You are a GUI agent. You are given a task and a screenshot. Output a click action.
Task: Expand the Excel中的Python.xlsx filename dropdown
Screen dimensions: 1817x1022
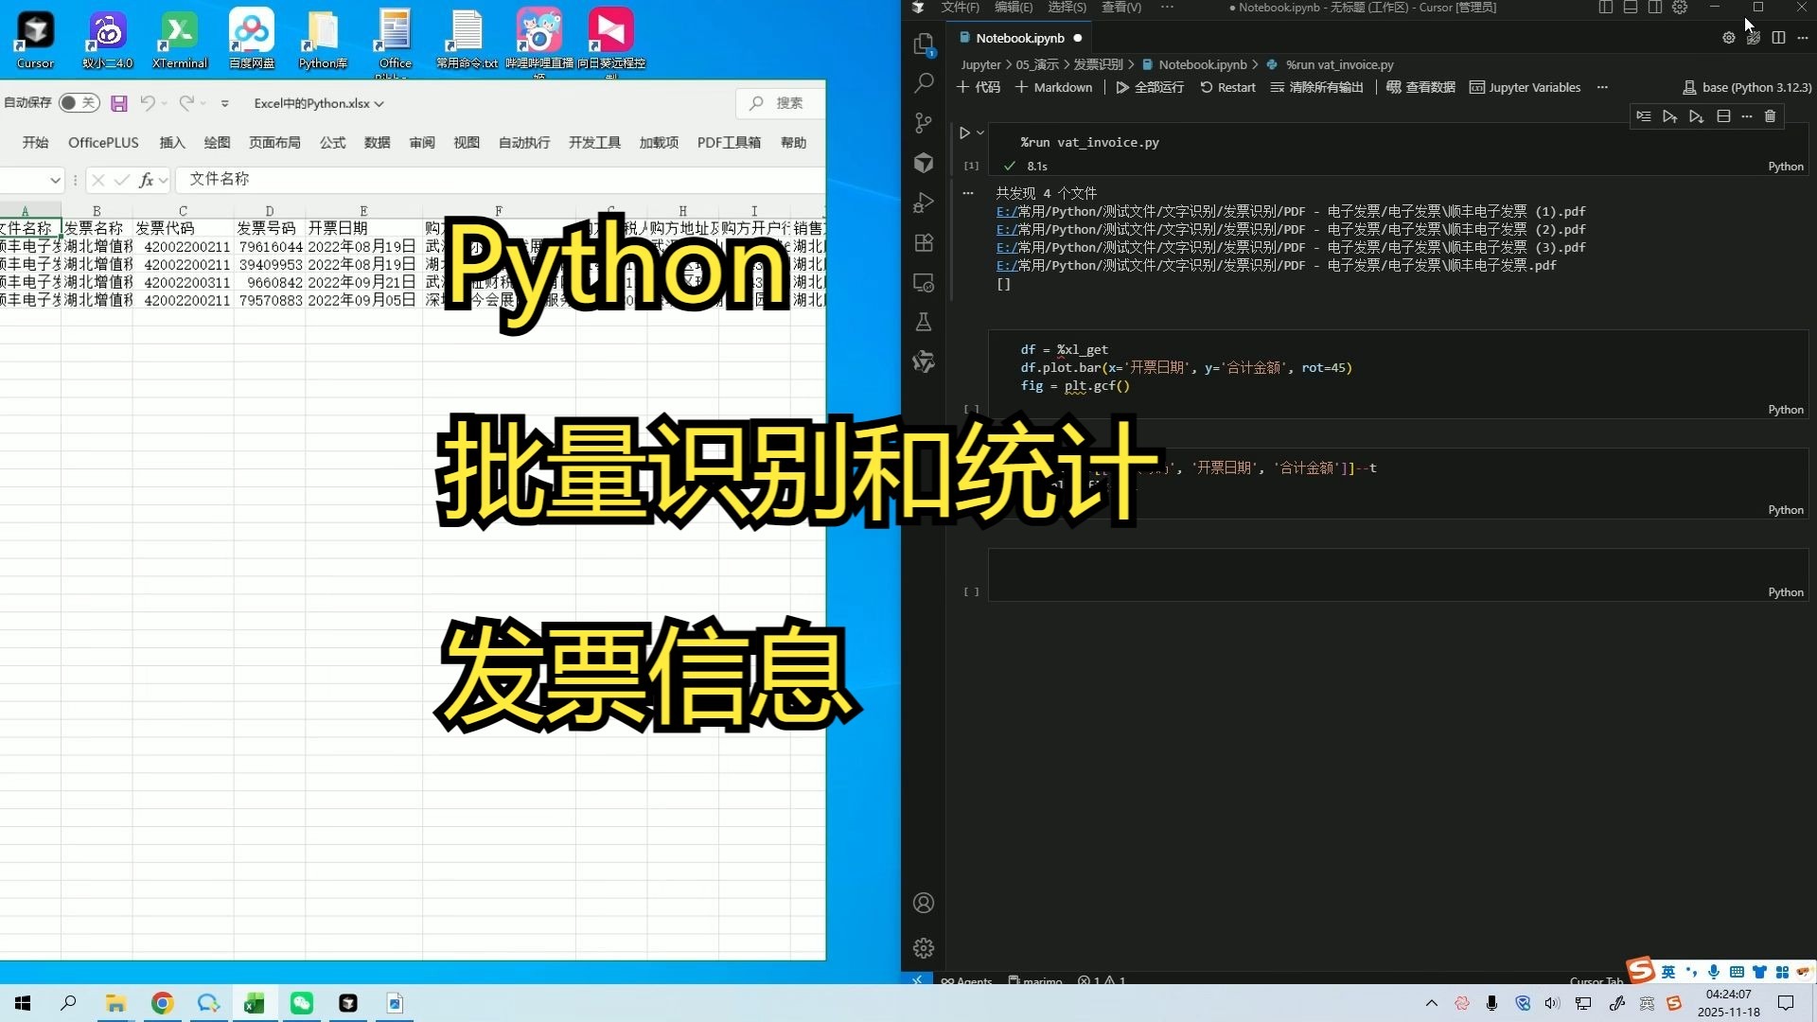[379, 104]
